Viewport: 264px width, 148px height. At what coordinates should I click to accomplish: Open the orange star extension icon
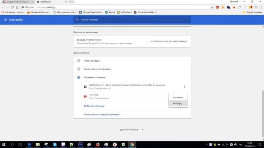[x=234, y=7]
